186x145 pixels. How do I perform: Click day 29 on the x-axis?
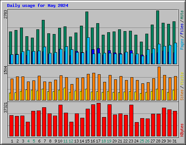pyautogui.click(x=163, y=141)
